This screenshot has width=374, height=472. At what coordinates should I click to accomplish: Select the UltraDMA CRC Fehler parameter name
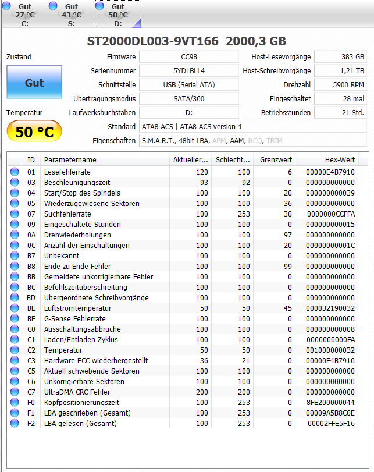click(x=77, y=392)
